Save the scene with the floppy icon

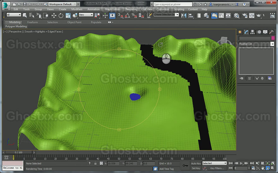point(25,4)
